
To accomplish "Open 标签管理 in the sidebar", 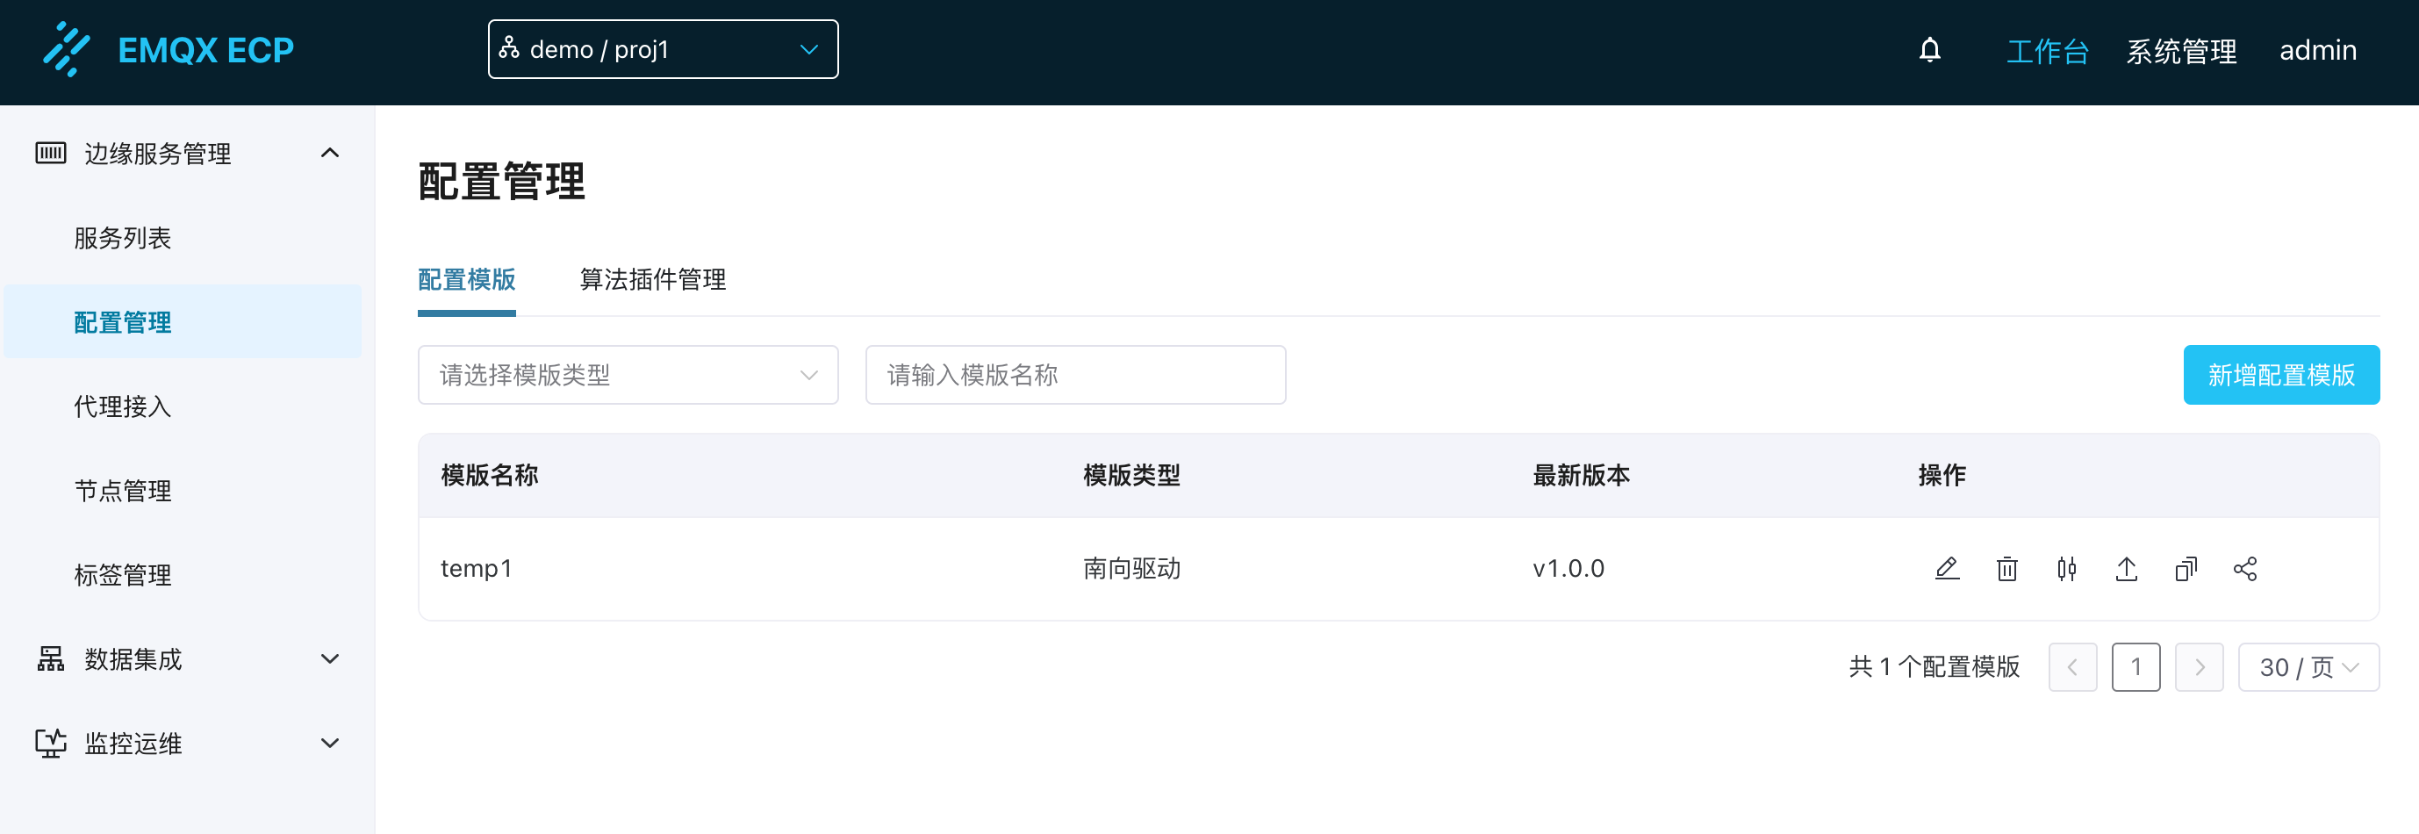I will pyautogui.click(x=123, y=575).
